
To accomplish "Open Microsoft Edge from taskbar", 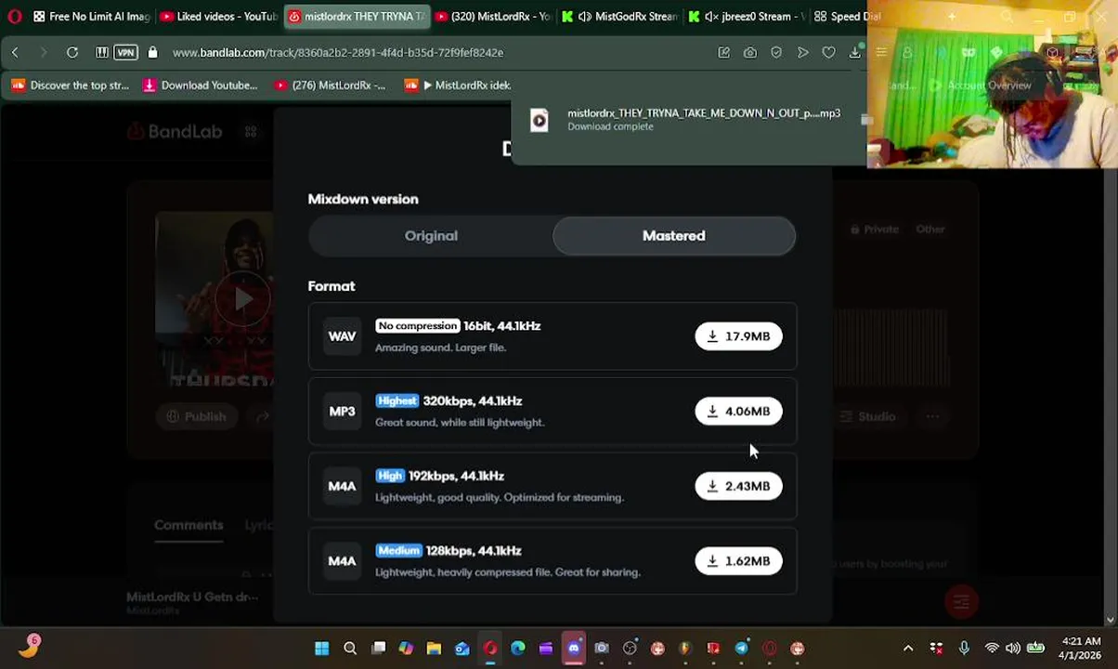I will click(518, 649).
